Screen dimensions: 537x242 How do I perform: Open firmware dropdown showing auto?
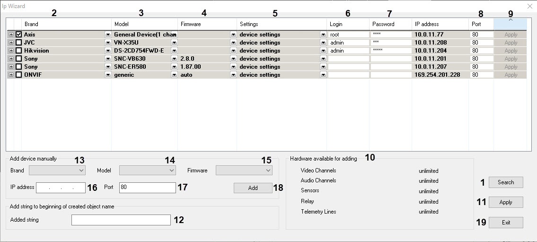(x=234, y=75)
